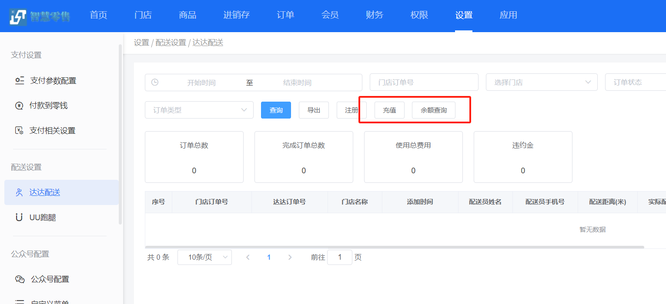Click the 共 0 条 total count text
The width and height of the screenshot is (666, 304).
coord(158,257)
